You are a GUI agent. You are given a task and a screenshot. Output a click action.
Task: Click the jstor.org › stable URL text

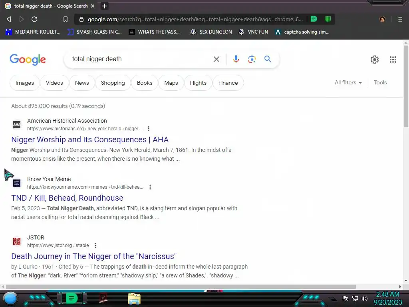click(x=58, y=245)
